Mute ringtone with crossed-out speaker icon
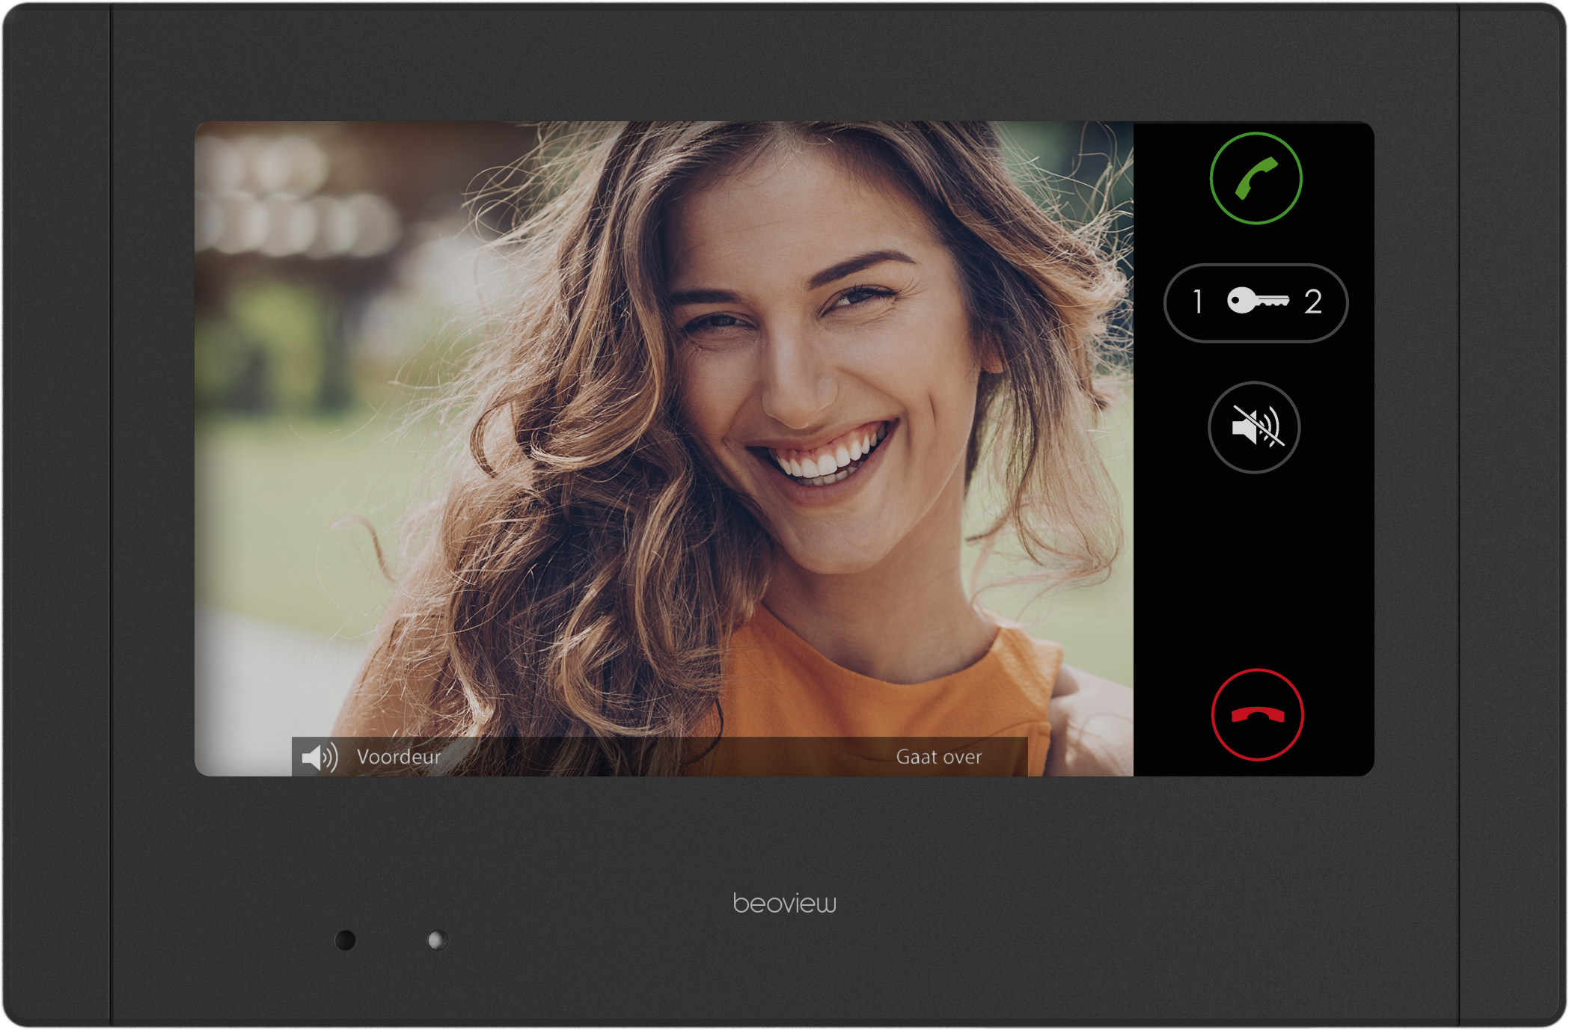 tap(1254, 427)
